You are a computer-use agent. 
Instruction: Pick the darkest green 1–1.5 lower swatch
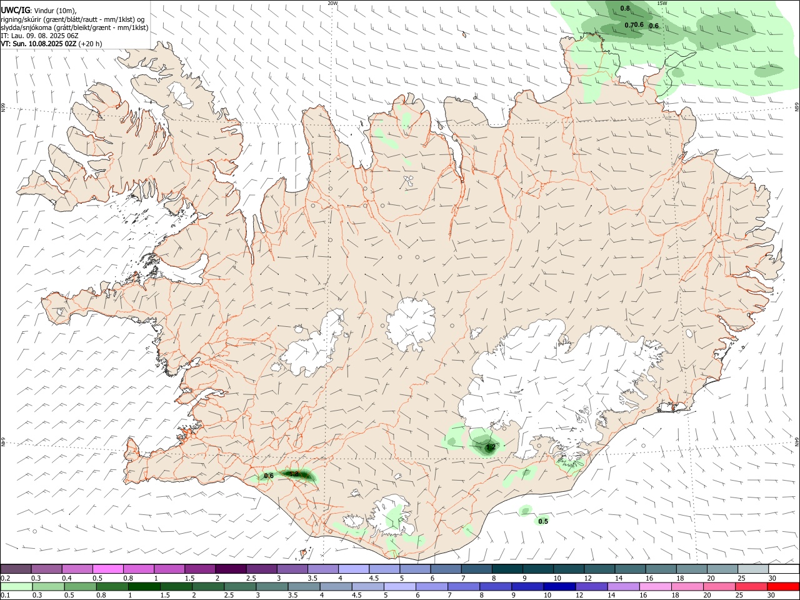pyautogui.click(x=144, y=586)
